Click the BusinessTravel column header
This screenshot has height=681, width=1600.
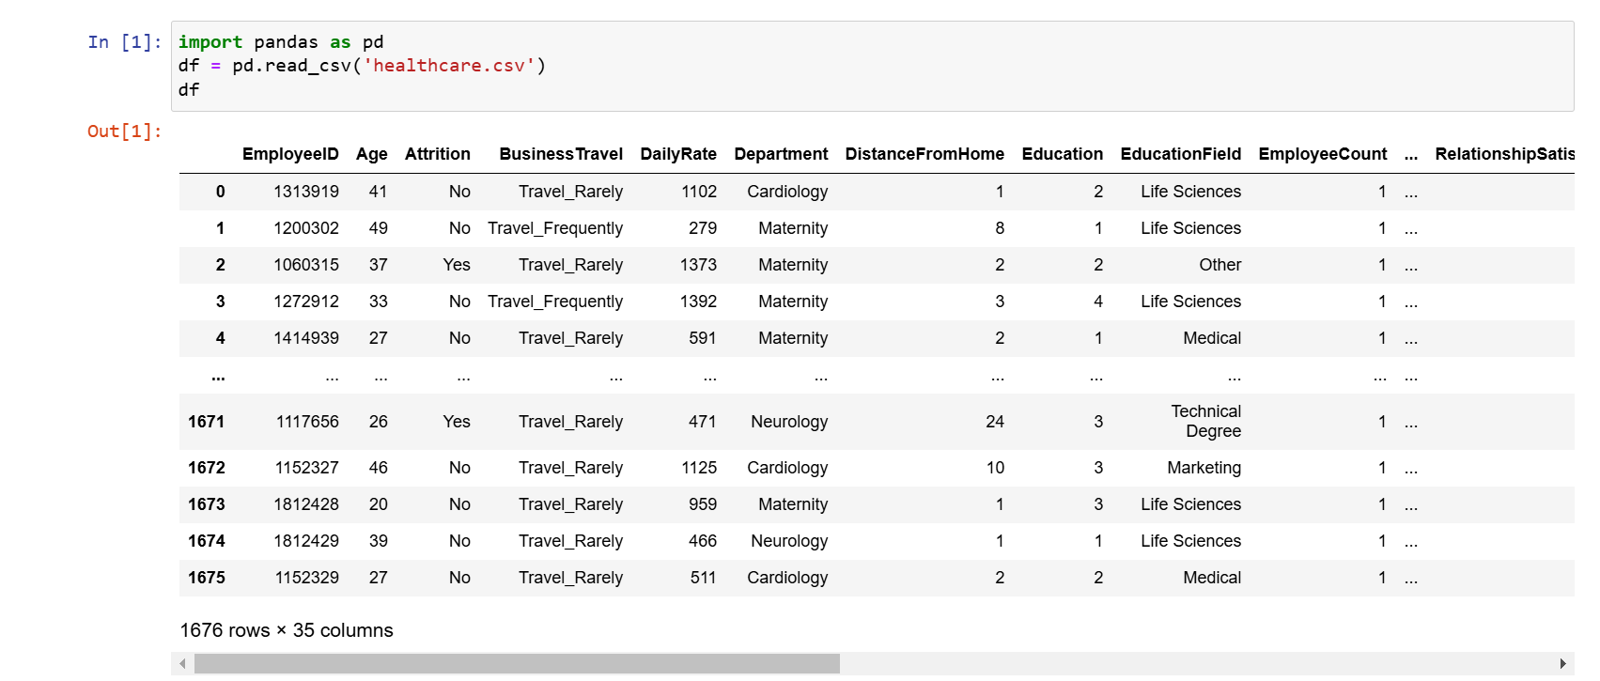tap(561, 154)
